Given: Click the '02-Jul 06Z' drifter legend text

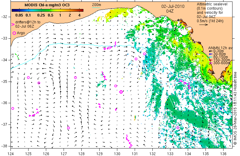Looking at the screenshot, I should tap(25, 26).
